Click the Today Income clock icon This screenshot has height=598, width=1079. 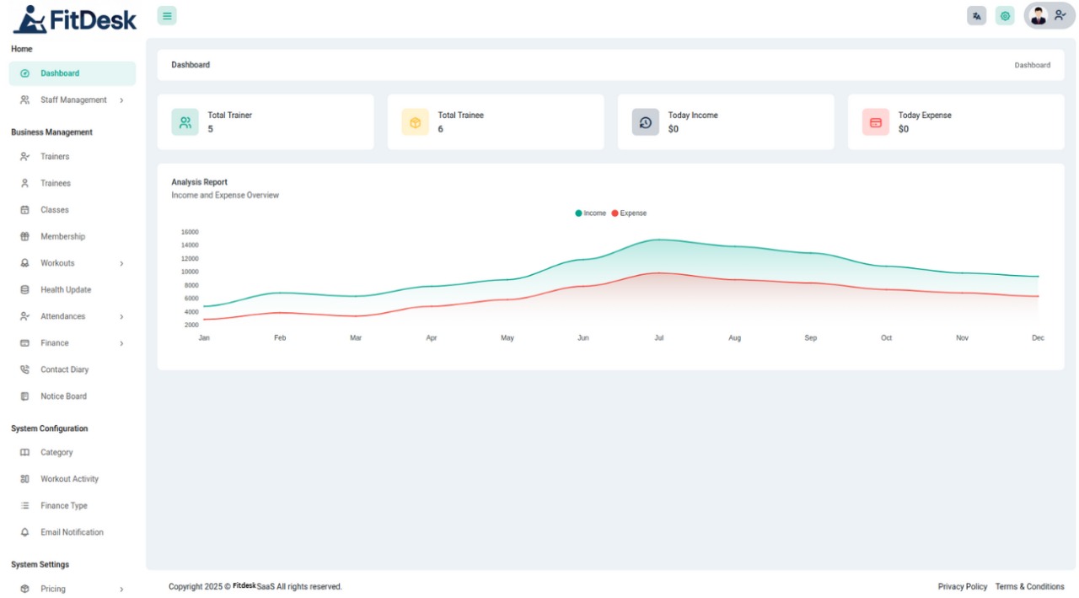tap(646, 122)
